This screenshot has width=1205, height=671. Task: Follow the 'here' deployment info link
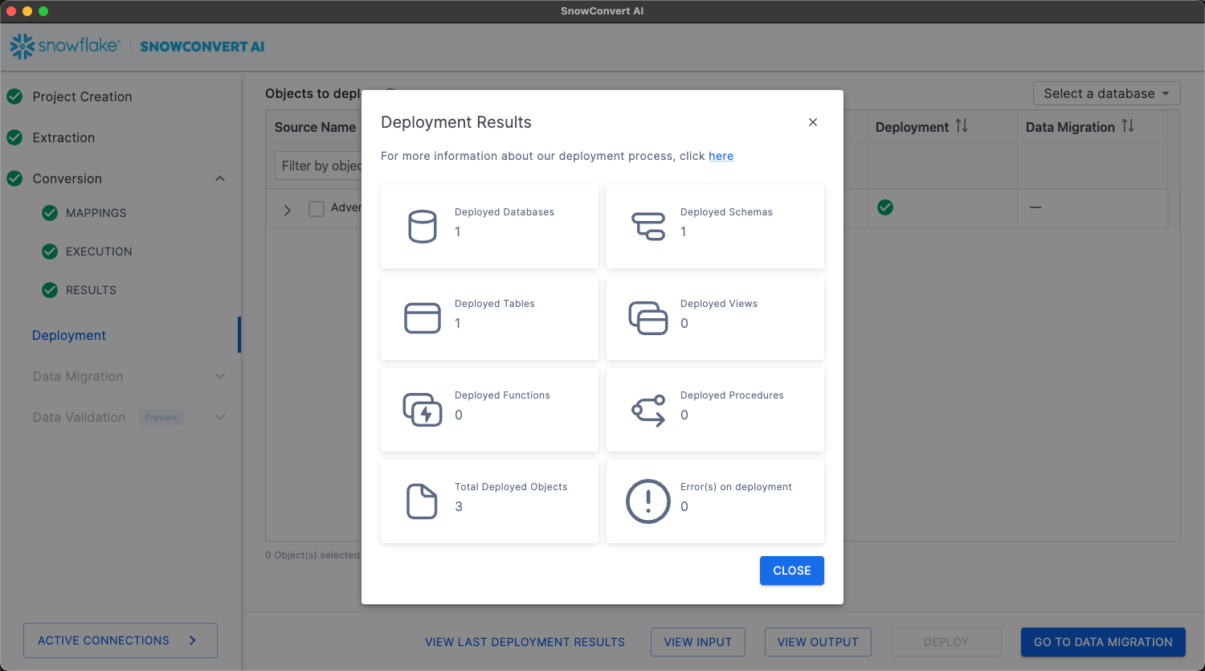[x=721, y=156]
